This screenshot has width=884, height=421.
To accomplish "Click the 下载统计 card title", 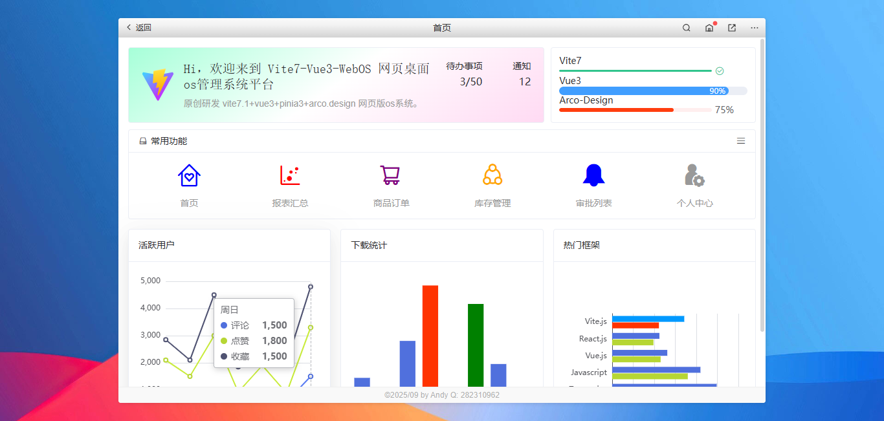I will click(x=369, y=245).
